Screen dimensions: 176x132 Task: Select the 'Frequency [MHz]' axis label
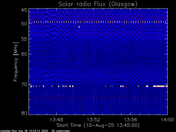click(x=16, y=62)
